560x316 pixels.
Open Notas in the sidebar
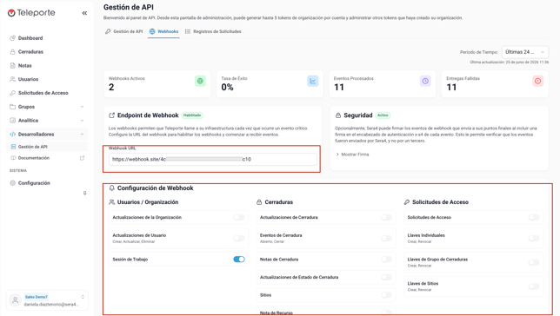click(24, 66)
